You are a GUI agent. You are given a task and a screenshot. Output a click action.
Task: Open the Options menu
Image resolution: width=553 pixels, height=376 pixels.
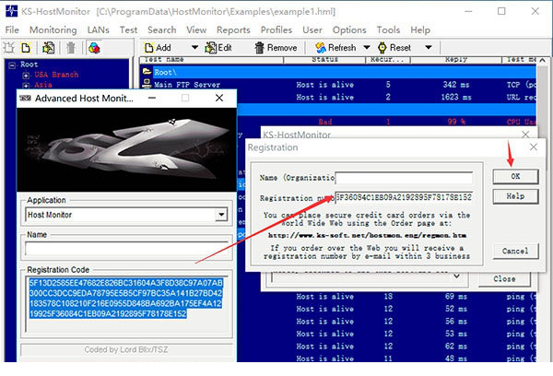[x=349, y=30]
